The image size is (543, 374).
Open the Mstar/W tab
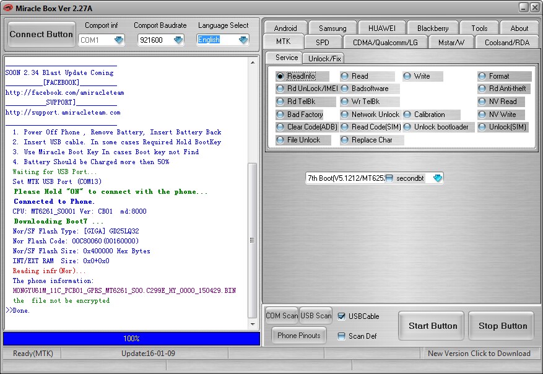point(451,43)
